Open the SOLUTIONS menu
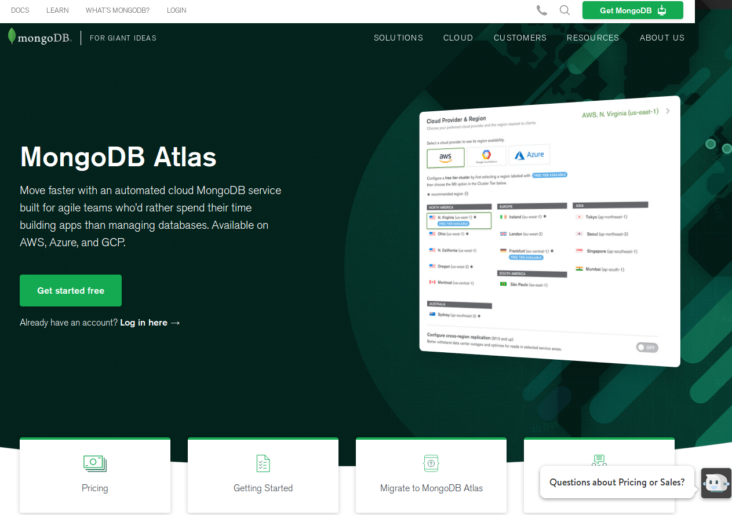The image size is (732, 515). click(x=398, y=38)
